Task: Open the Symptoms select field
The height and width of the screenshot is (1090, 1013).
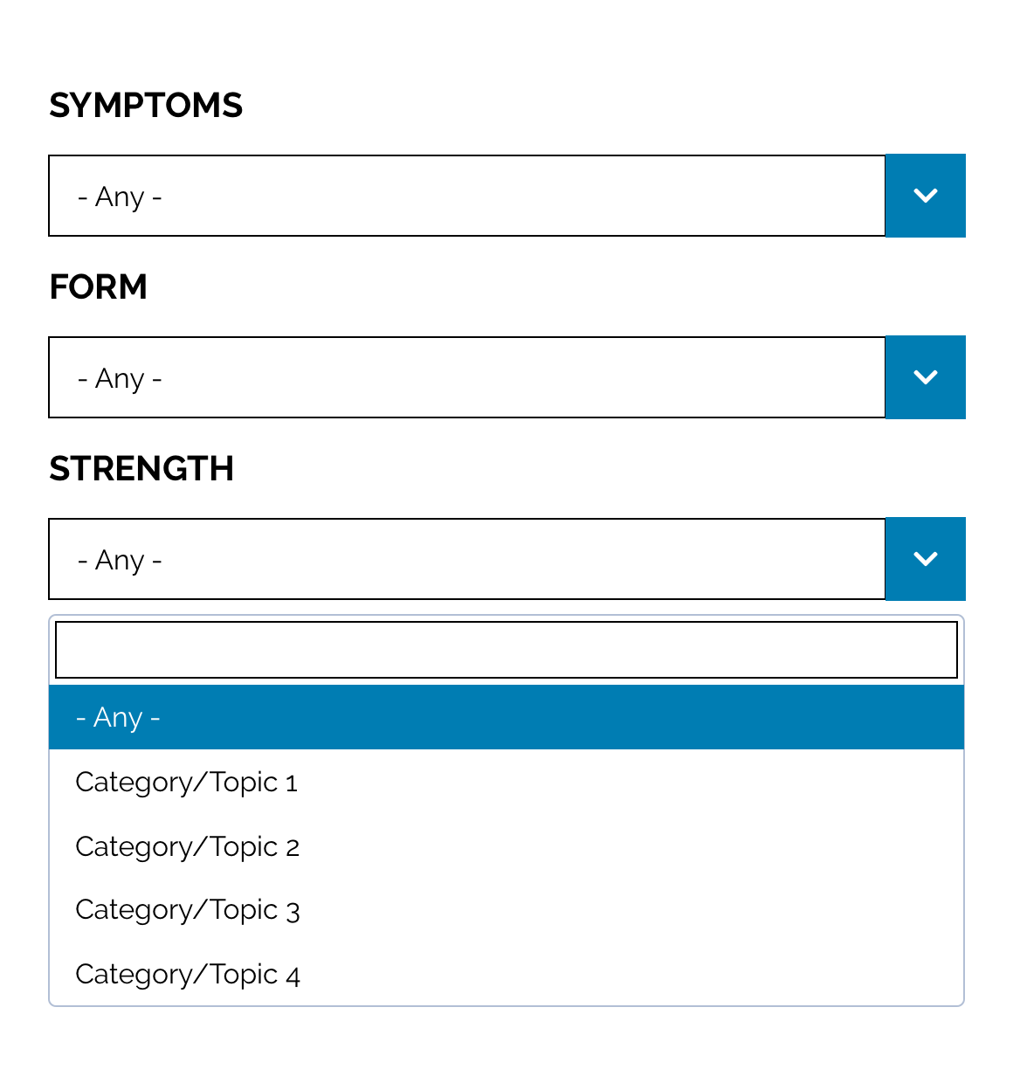Action: 467,196
